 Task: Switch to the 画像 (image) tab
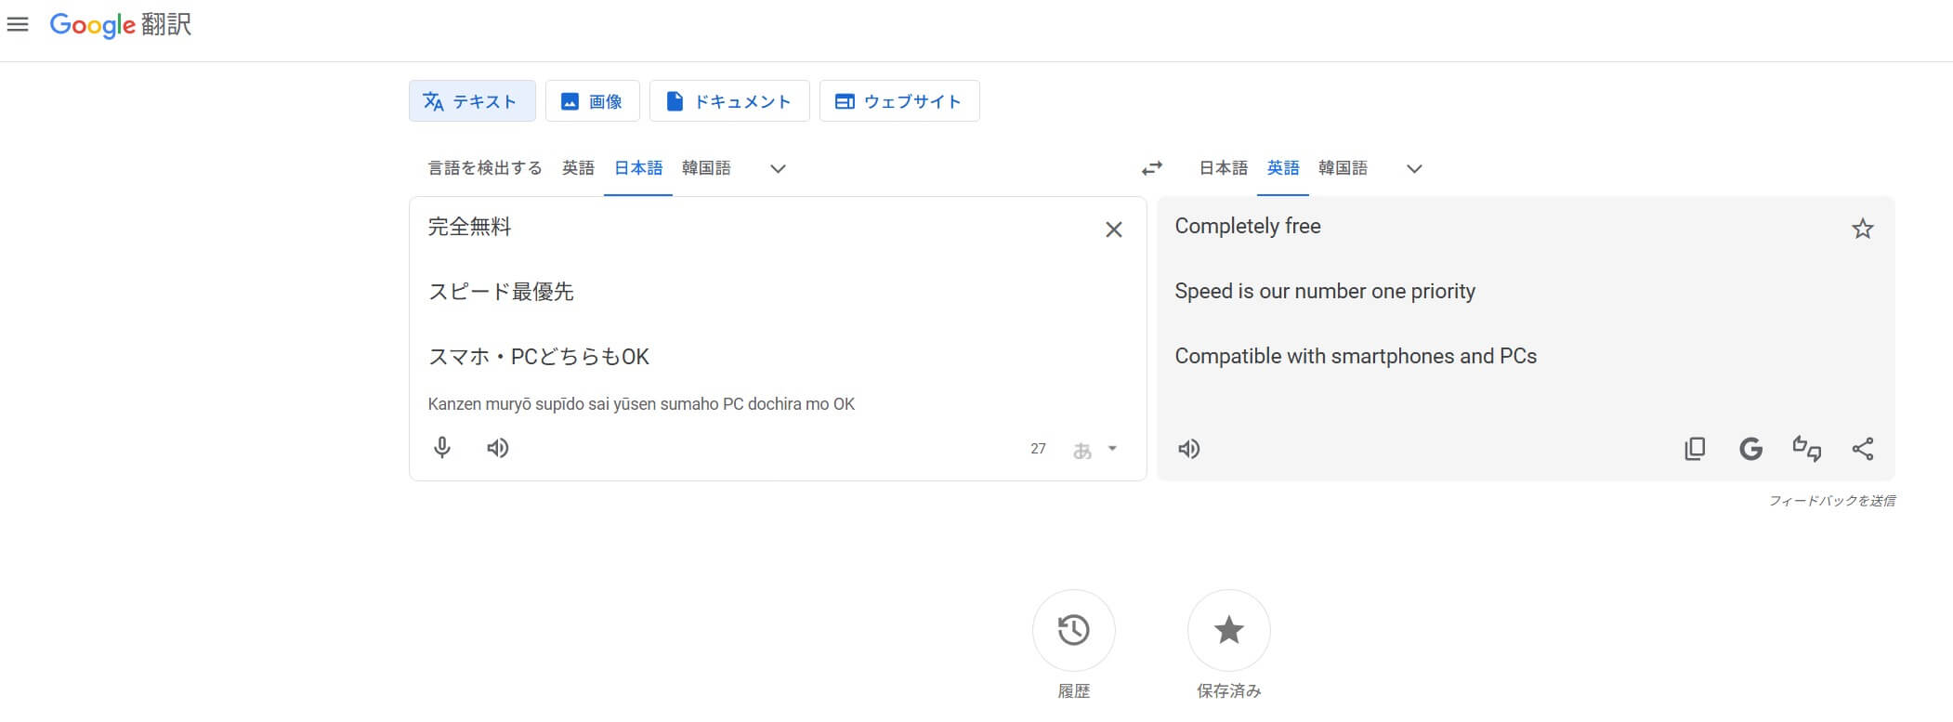pos(592,101)
